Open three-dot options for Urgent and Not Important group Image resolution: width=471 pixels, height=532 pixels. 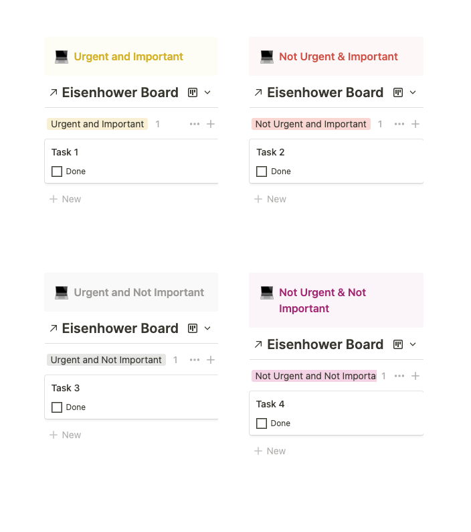[x=195, y=360]
